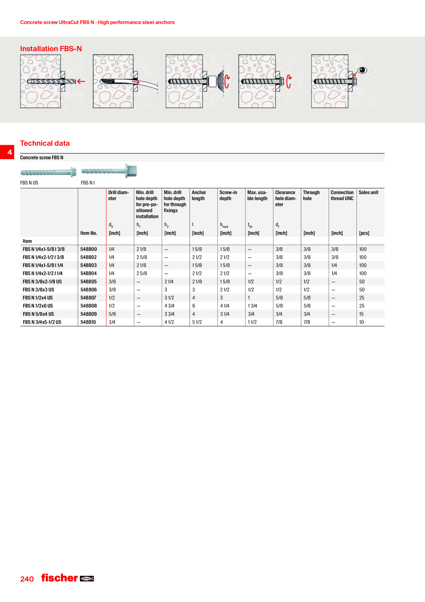Click the 'Through hole' column header
Viewport: 425px width, 602px height.
point(311,196)
